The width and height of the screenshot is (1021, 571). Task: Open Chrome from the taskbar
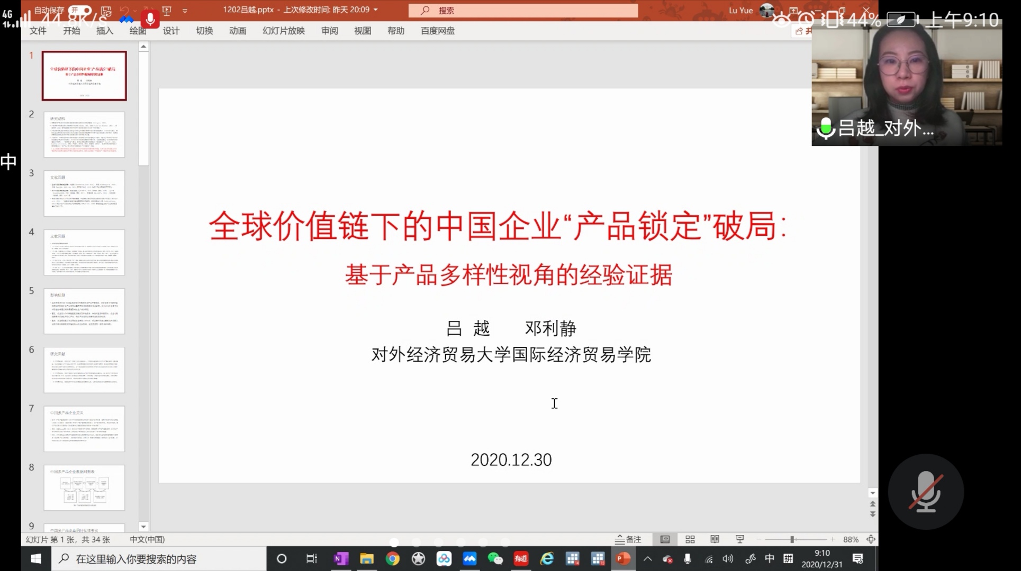coord(392,559)
